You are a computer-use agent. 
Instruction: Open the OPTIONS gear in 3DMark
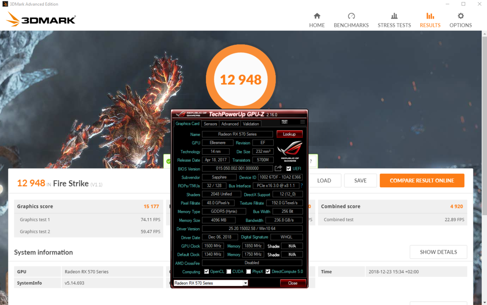[461, 20]
